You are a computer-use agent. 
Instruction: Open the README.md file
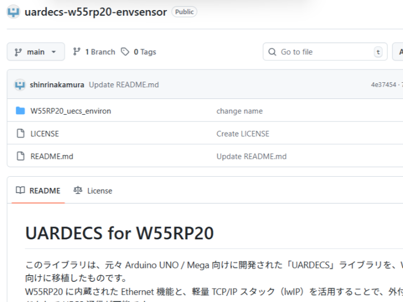[51, 157]
